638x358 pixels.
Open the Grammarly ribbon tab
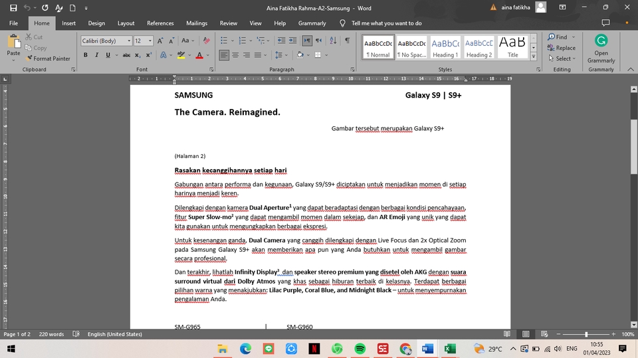[x=312, y=23]
